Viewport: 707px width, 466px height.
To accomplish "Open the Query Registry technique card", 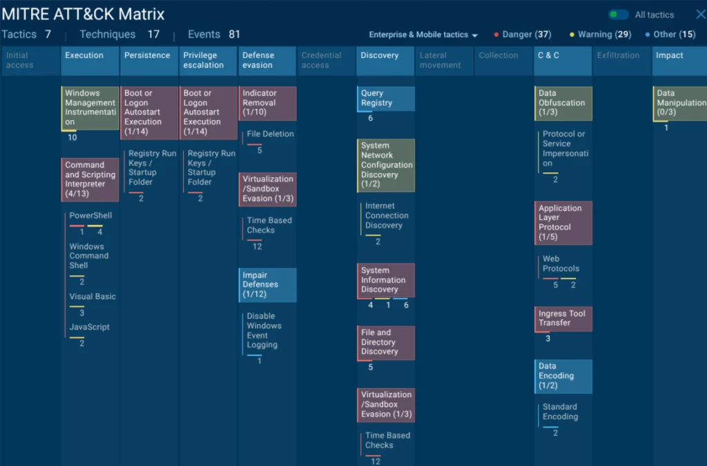I will click(386, 99).
